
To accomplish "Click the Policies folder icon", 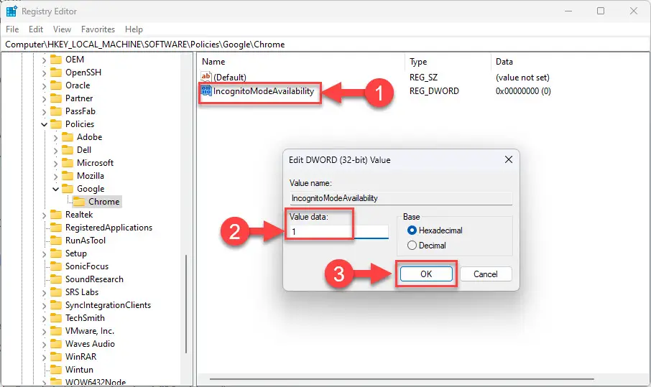I will coord(55,123).
